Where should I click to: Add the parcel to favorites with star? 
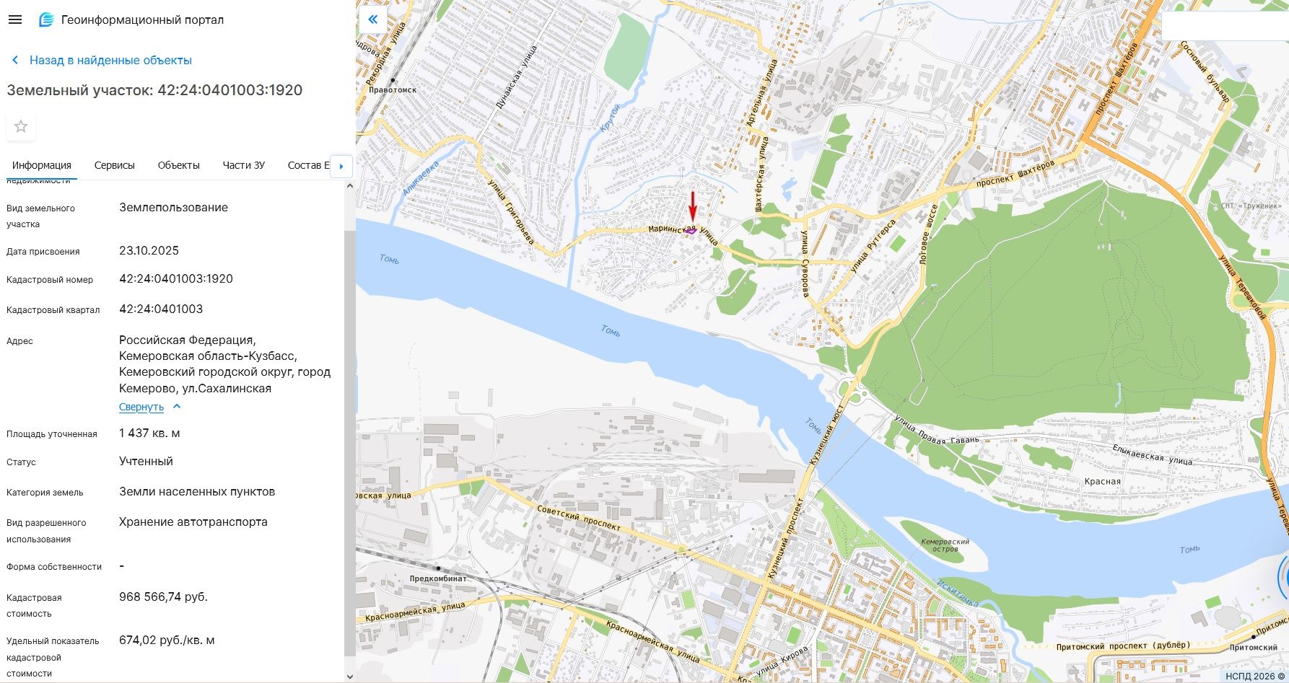pos(21,127)
